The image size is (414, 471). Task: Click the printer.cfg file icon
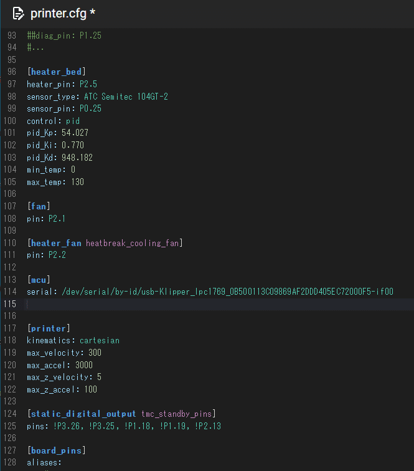coord(18,14)
